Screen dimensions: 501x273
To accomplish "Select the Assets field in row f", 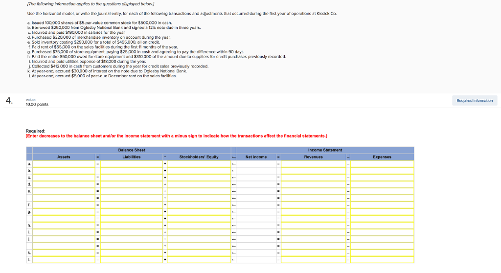I will coord(64,205).
